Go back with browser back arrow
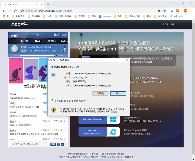Screen dimensions: 195x161 pyautogui.click(x=4, y=11)
